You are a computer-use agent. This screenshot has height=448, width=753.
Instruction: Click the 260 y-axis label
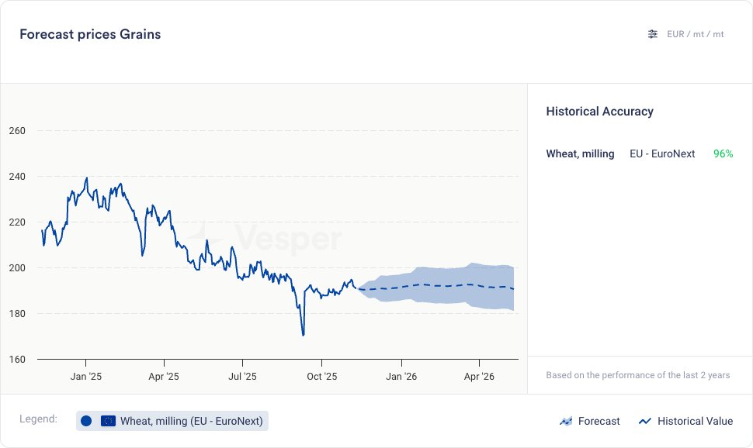(19, 131)
